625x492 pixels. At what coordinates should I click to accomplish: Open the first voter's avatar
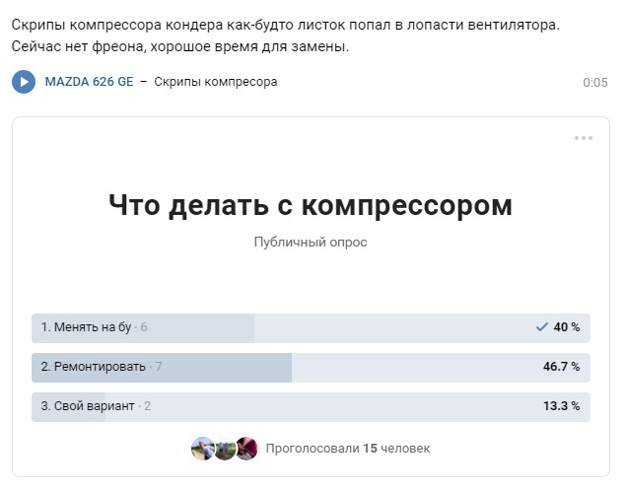point(202,449)
